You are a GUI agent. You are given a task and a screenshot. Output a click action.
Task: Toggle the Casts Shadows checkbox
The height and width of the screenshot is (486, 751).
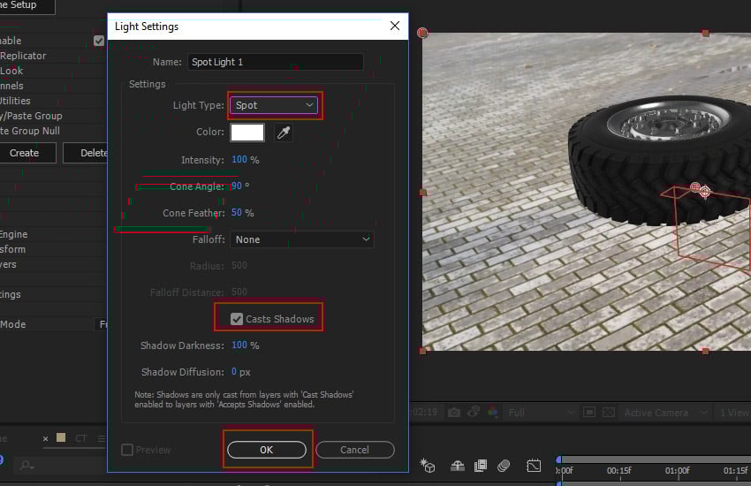pos(237,319)
